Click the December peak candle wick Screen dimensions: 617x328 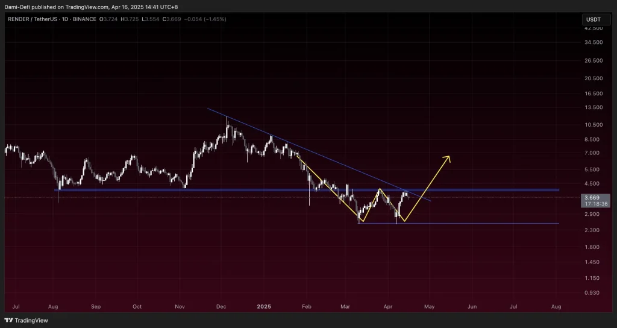(x=227, y=118)
